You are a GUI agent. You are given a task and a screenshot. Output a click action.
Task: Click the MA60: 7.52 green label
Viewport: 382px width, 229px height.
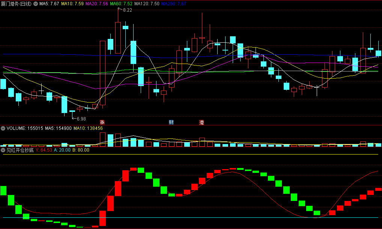(x=121, y=4)
